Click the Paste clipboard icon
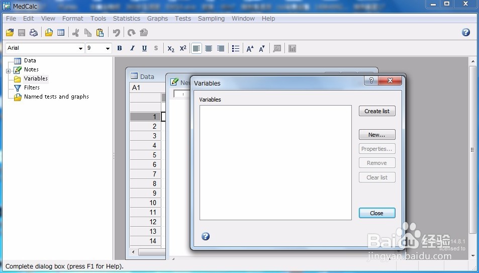Viewport: 479px width, 273px height. 100,32
